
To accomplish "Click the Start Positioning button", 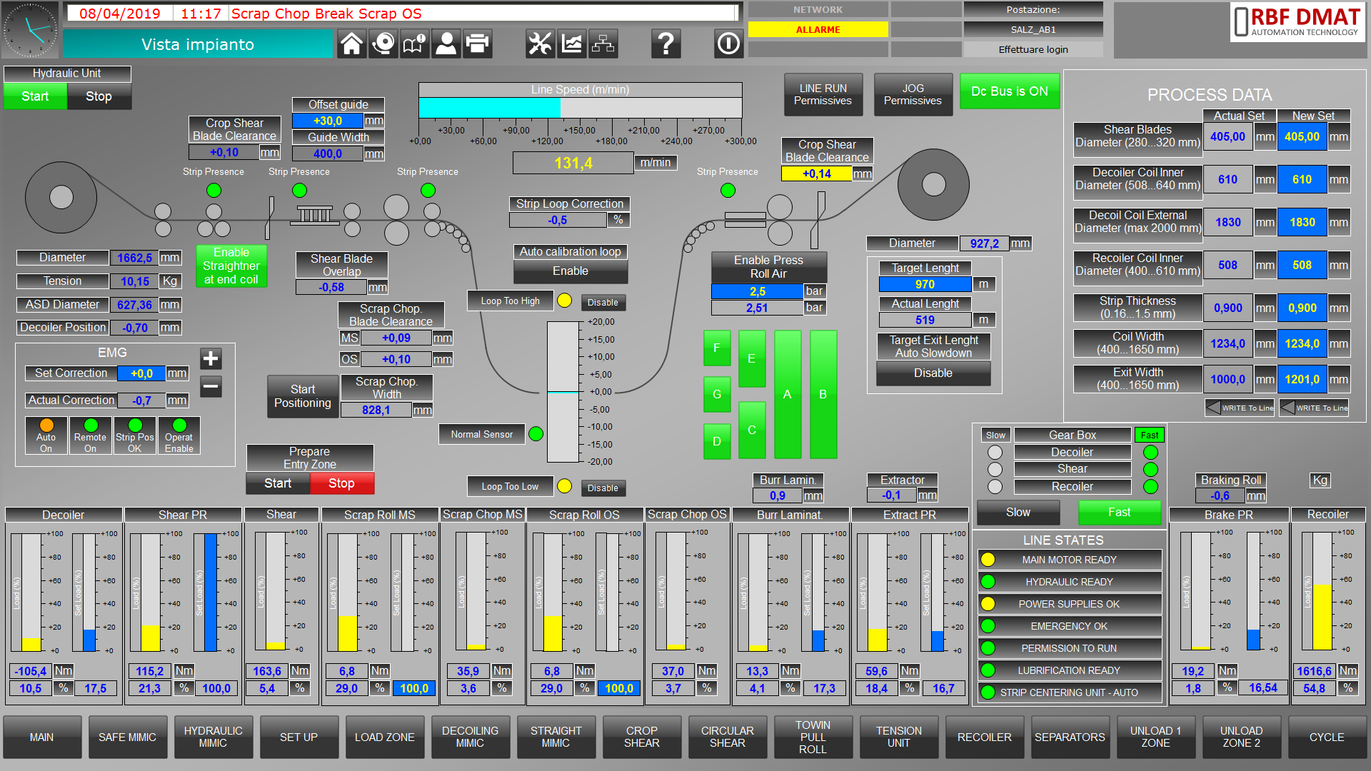I will (303, 396).
